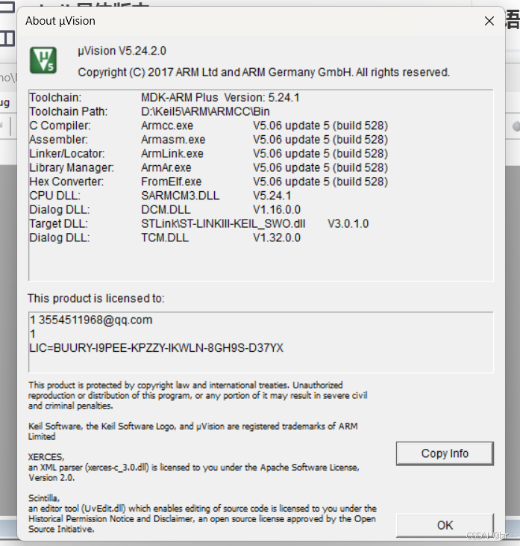
Task: Select the Library Manager ArmAr.exe row
Action: pos(208,167)
